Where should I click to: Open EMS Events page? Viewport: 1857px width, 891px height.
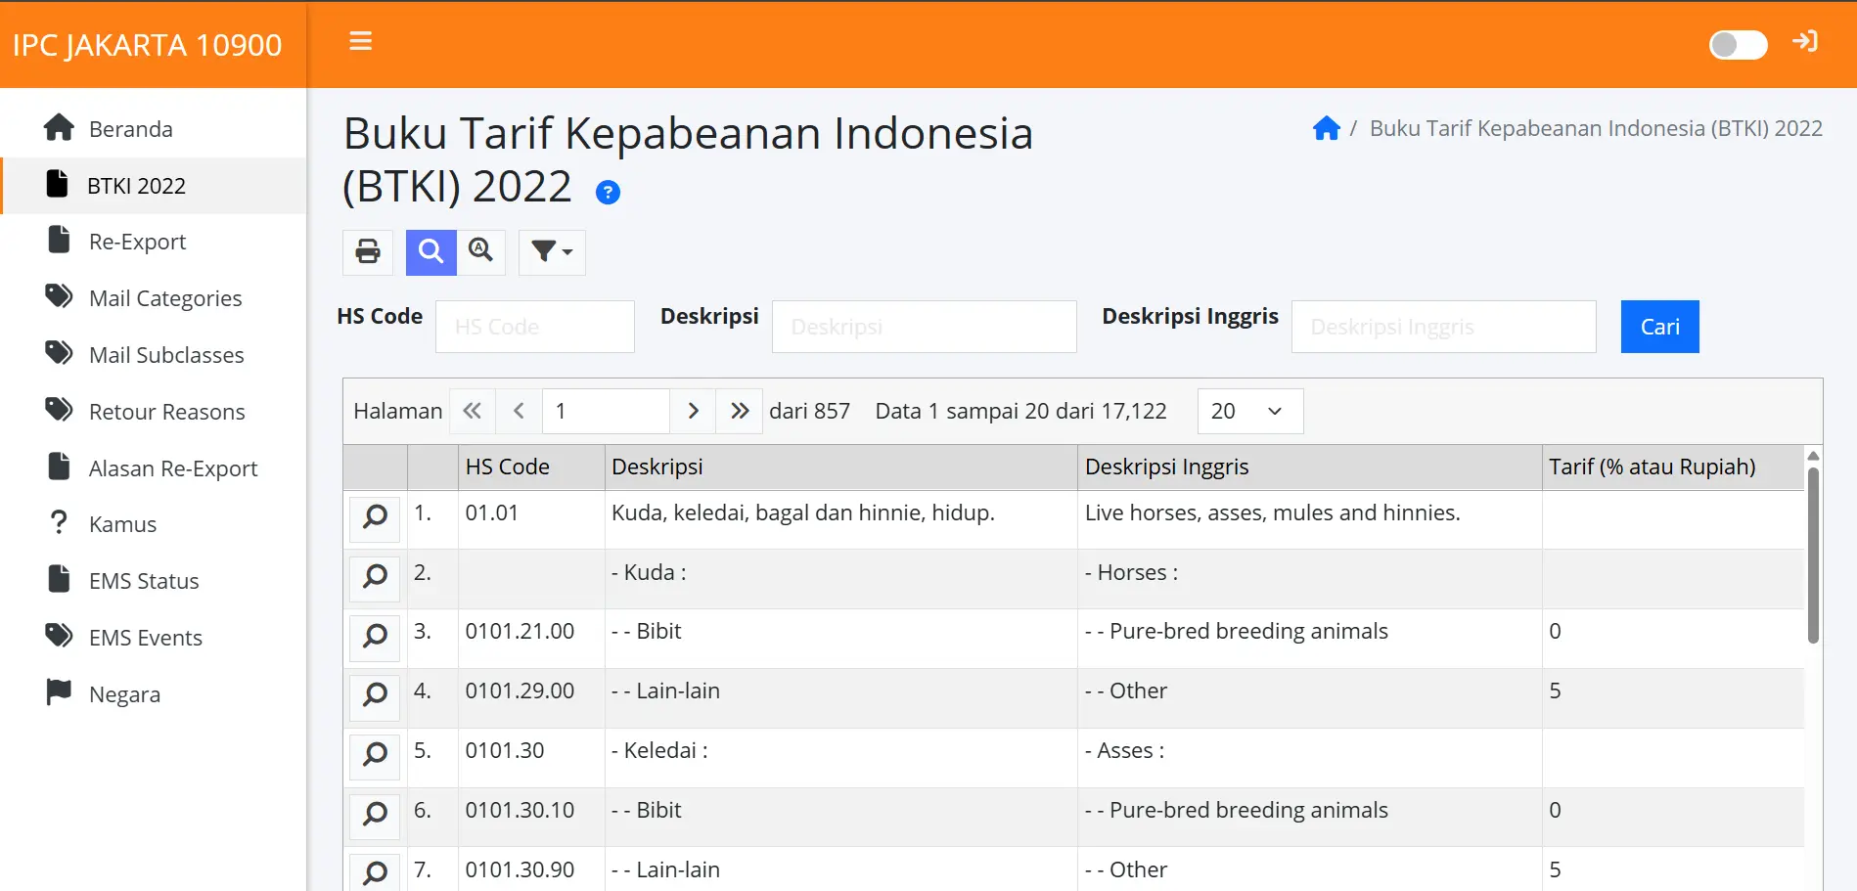tap(154, 638)
